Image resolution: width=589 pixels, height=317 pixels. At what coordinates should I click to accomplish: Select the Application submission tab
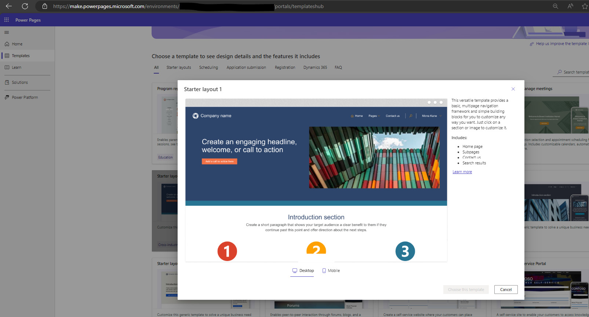coord(246,67)
